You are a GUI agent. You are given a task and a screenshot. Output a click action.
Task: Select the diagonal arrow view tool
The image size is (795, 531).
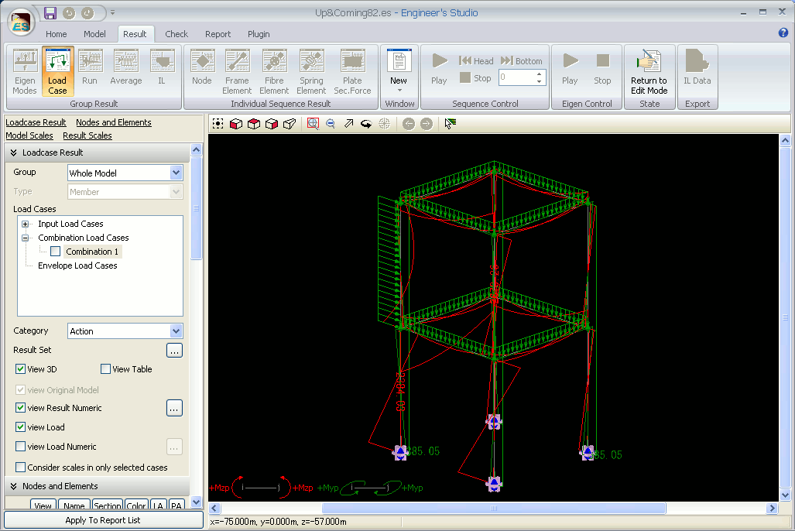click(x=348, y=124)
